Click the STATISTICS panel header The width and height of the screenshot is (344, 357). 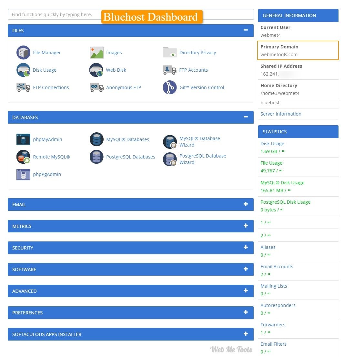[x=298, y=132]
